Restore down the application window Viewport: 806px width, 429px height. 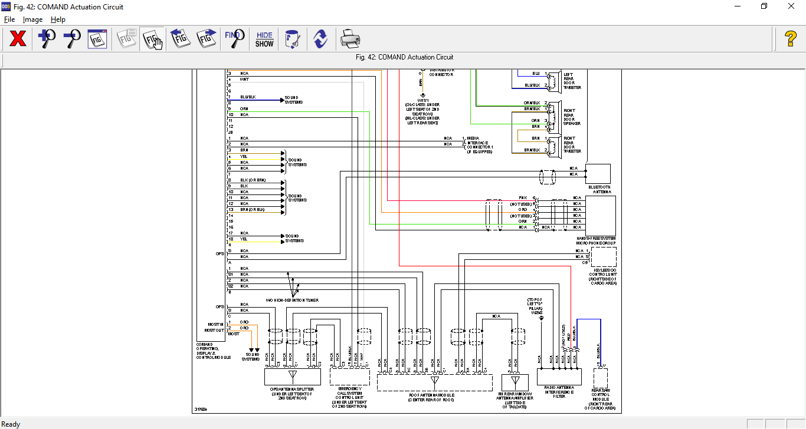click(764, 6)
